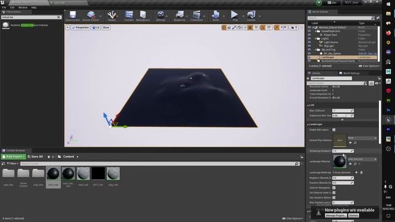Start Play in editor
This screenshot has width=395, height=222.
(x=235, y=16)
